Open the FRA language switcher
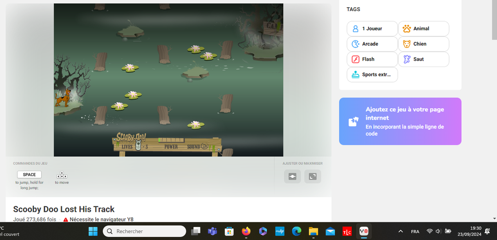This screenshot has width=497, height=240. [x=415, y=231]
